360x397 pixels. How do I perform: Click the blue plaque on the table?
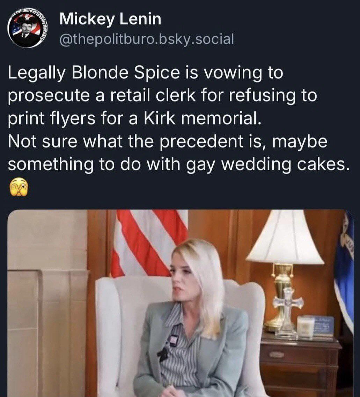pyautogui.click(x=324, y=326)
